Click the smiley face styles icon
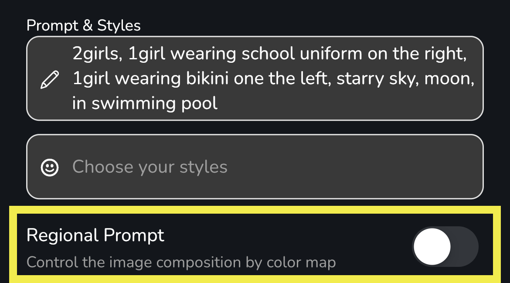The image size is (510, 283). coord(49,167)
